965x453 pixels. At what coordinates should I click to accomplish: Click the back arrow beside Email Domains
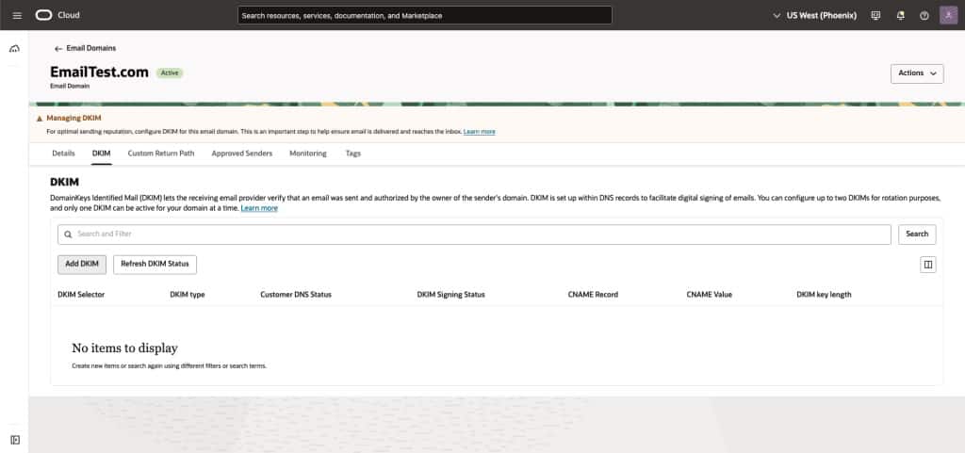pyautogui.click(x=58, y=49)
